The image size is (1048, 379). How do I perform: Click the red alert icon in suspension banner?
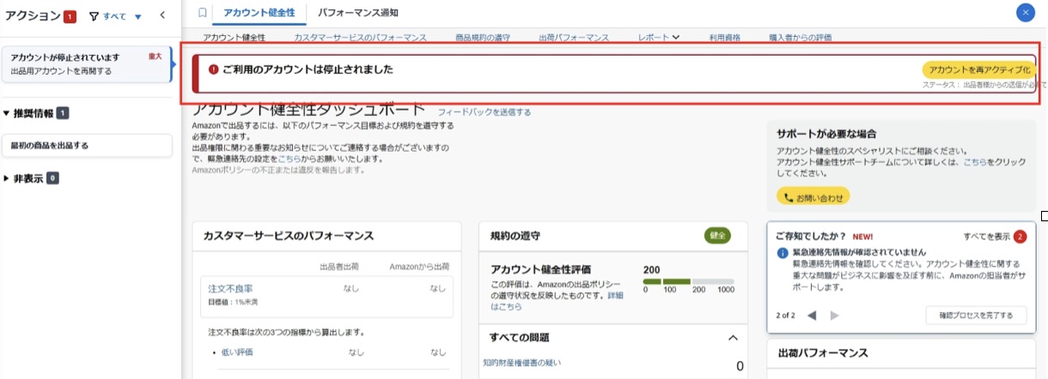pyautogui.click(x=214, y=69)
